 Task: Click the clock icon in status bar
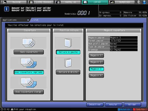2,109
